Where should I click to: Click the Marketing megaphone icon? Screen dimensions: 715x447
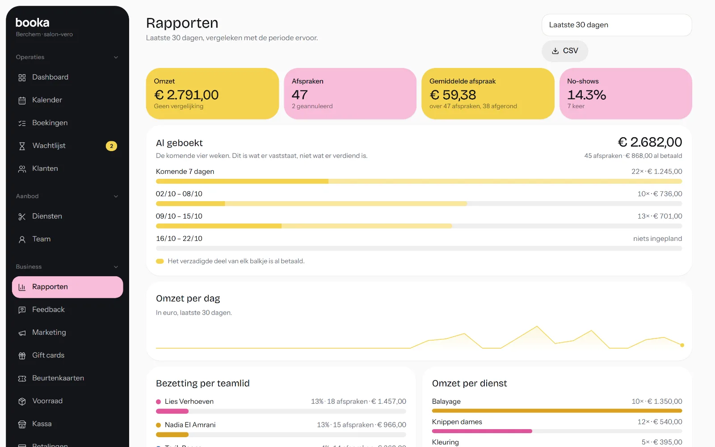(22, 333)
